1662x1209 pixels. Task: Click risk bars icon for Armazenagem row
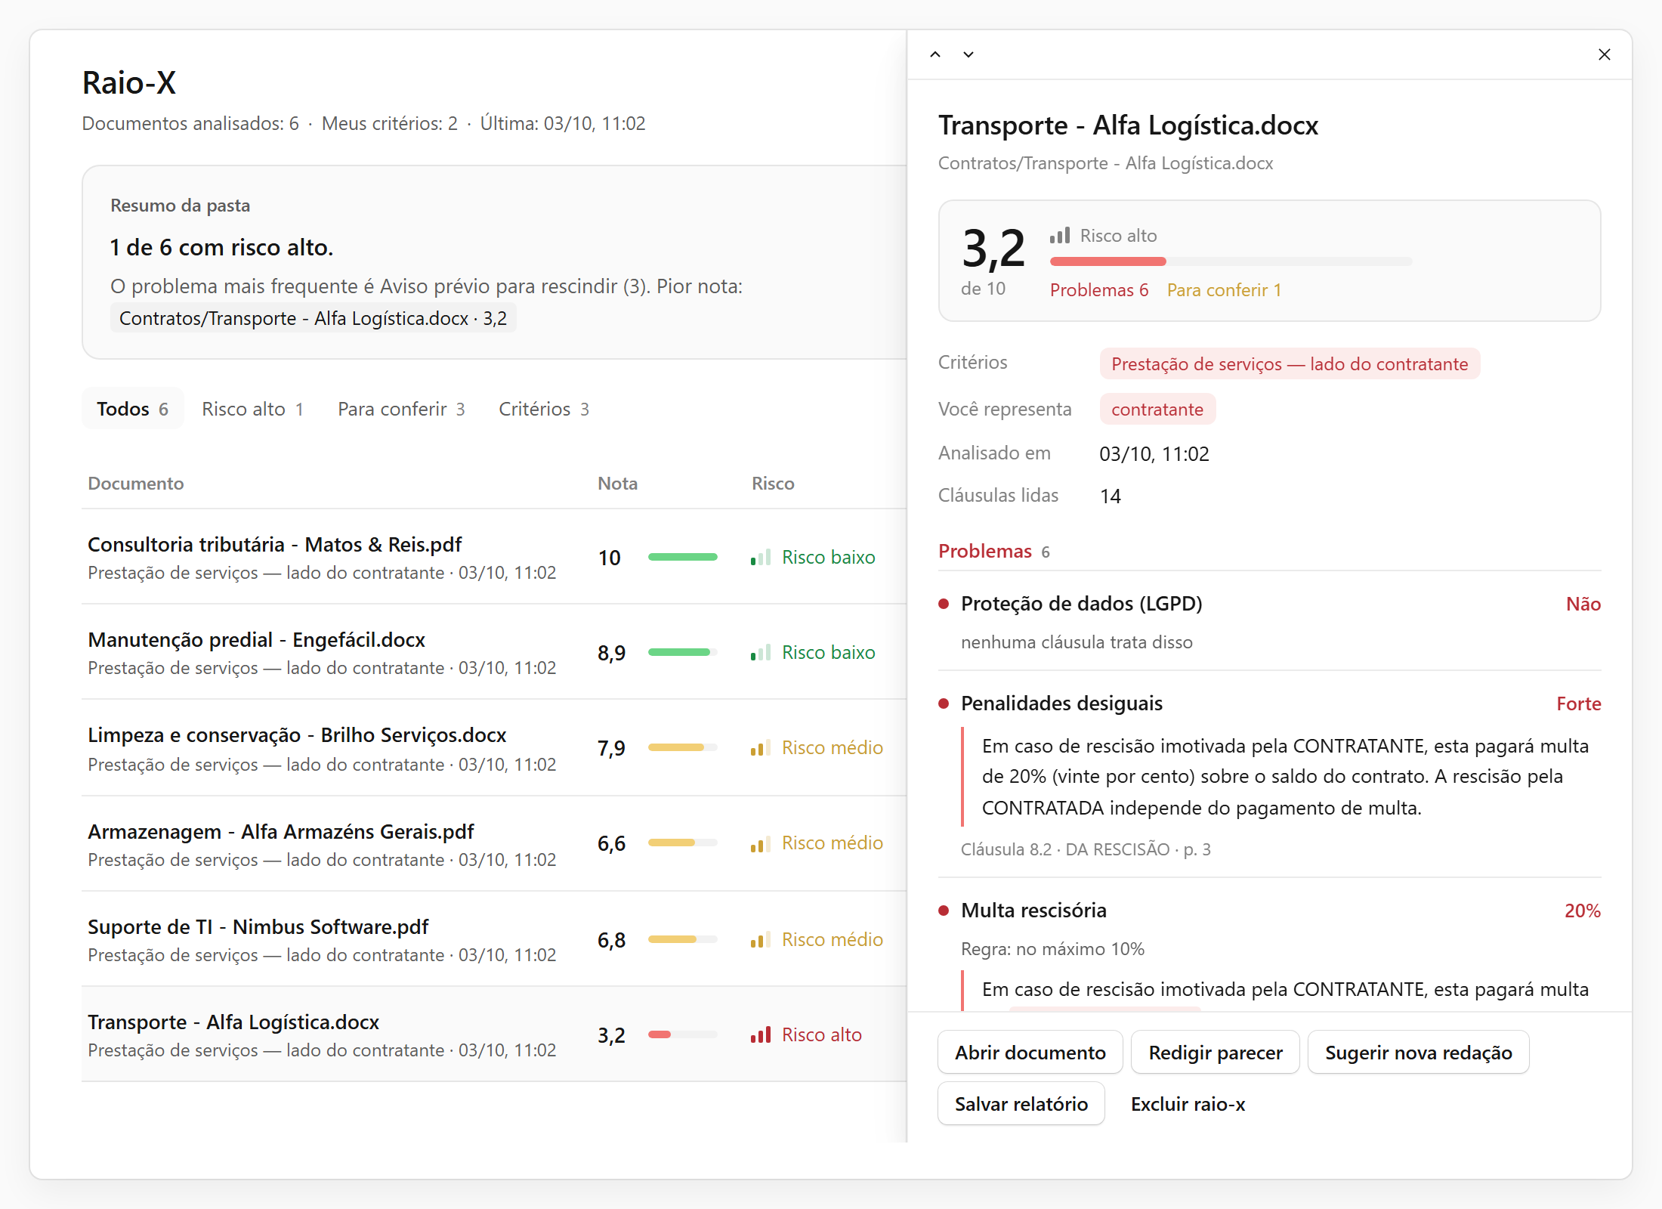[x=761, y=843]
